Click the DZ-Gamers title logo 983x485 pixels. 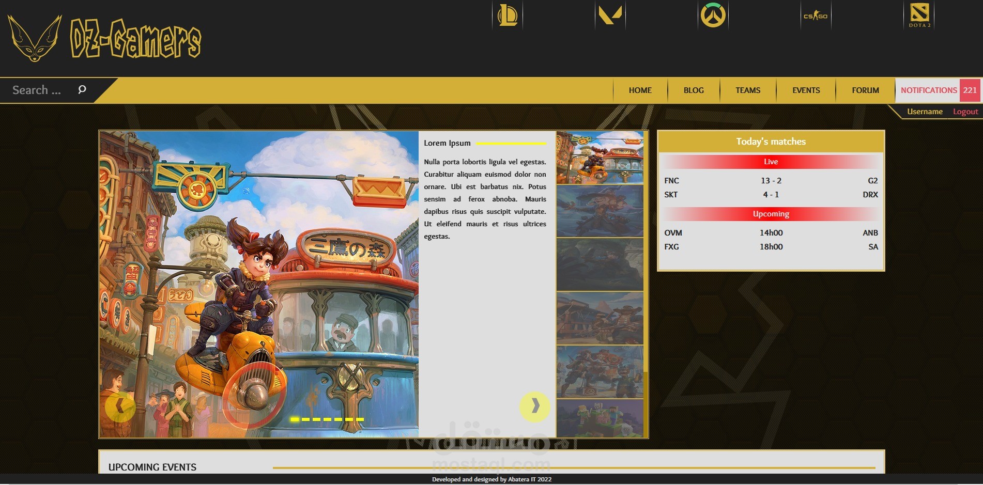pyautogui.click(x=135, y=38)
